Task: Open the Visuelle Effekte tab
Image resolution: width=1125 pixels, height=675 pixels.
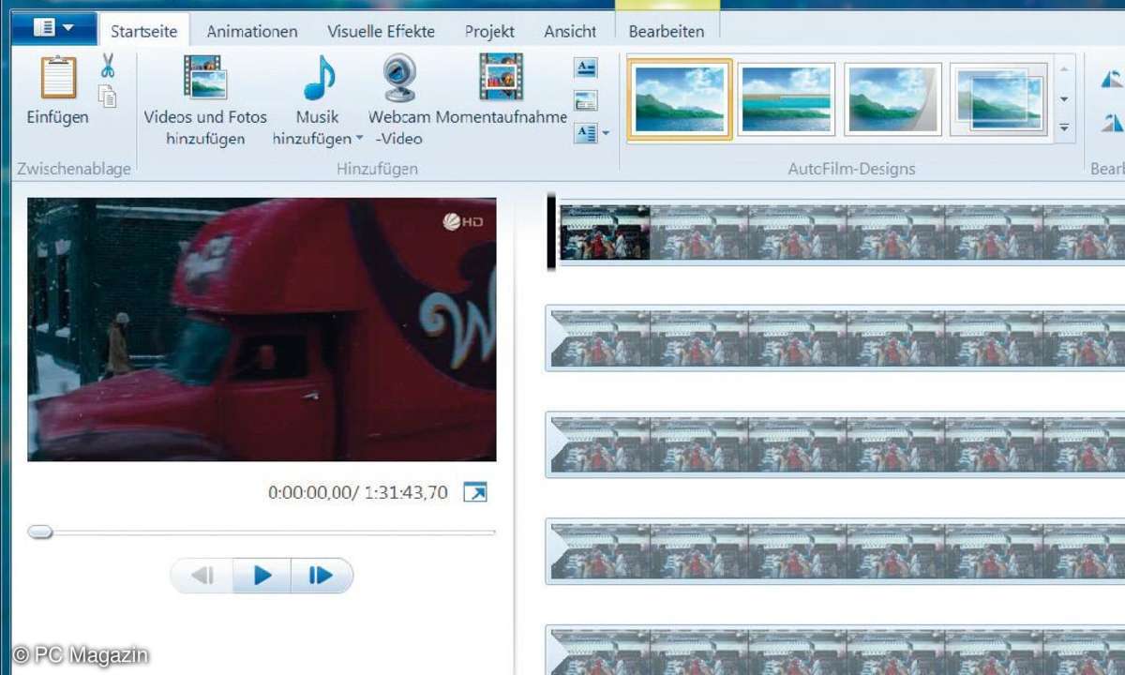Action: [381, 31]
